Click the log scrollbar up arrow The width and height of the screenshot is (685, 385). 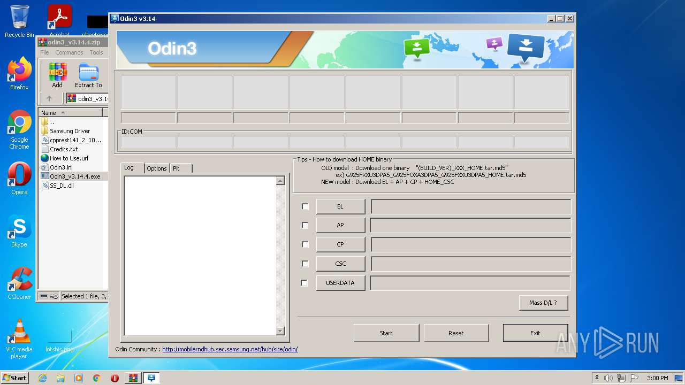(x=280, y=181)
